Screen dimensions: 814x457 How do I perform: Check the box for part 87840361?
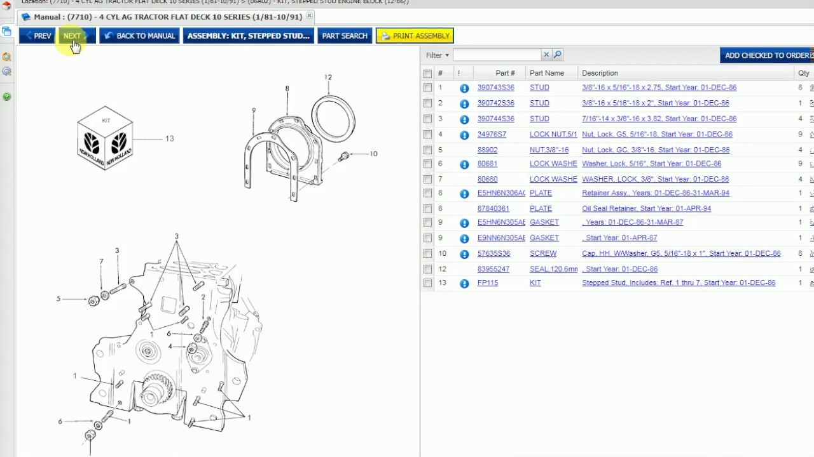click(x=427, y=208)
